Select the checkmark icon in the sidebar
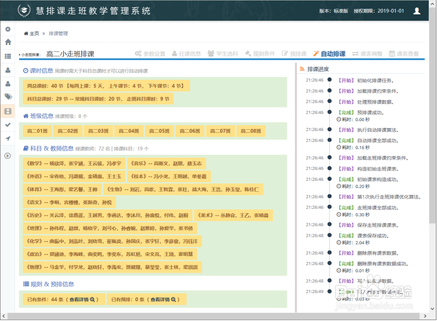437x321 pixels. 8,125
